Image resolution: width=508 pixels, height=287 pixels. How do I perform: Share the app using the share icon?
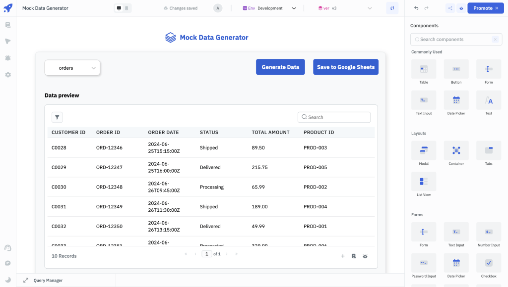coord(450,8)
